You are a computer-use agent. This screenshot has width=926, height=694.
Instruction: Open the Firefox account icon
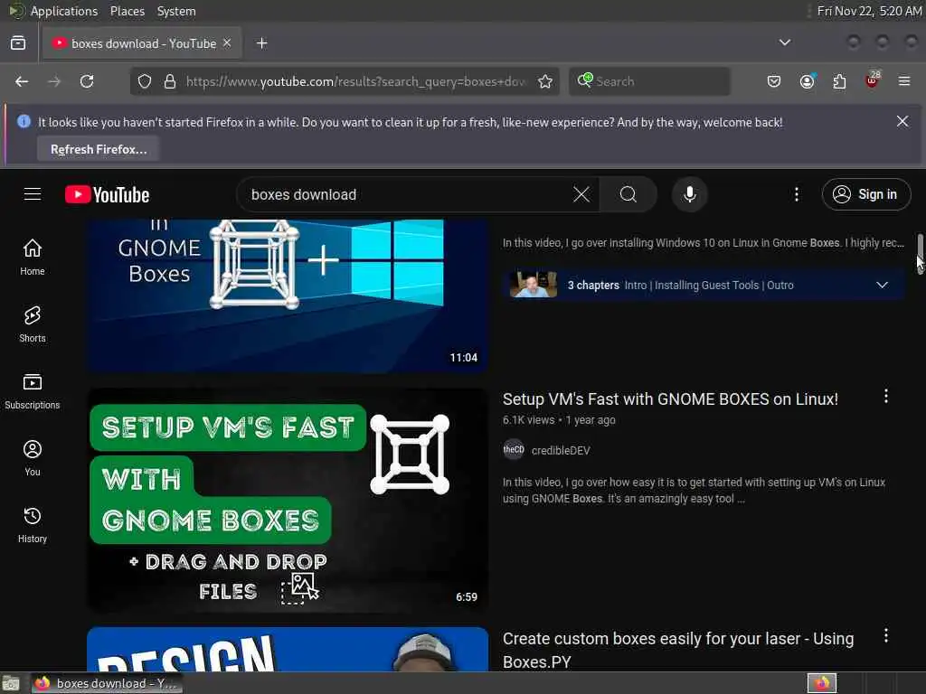(x=807, y=81)
